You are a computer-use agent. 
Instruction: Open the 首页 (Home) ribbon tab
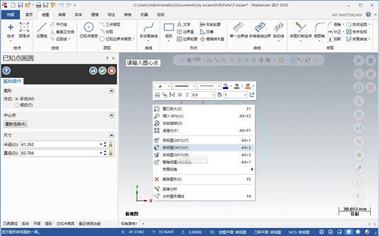click(x=29, y=15)
